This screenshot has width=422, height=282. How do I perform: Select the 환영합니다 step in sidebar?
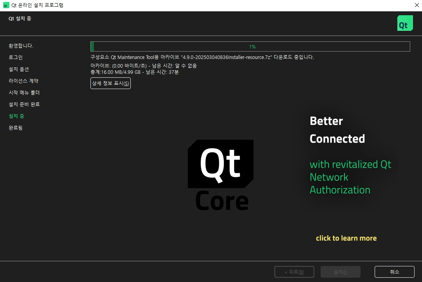[x=21, y=46]
